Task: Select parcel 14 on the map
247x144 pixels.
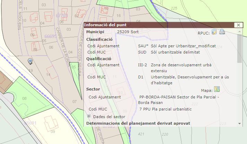Action: [48, 74]
